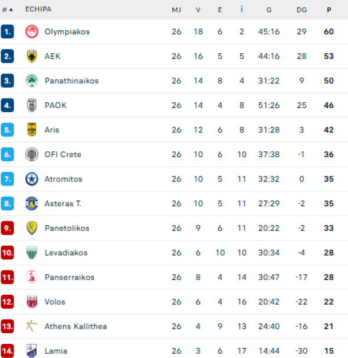348x358 pixels.
Task: Click the Volos team crest
Action: point(32,302)
